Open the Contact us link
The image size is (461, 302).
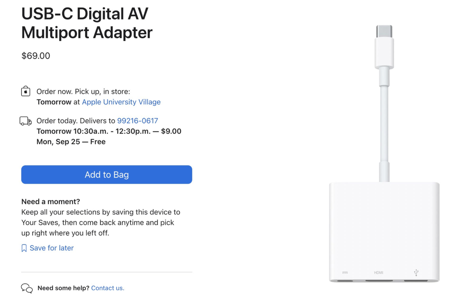pos(108,288)
